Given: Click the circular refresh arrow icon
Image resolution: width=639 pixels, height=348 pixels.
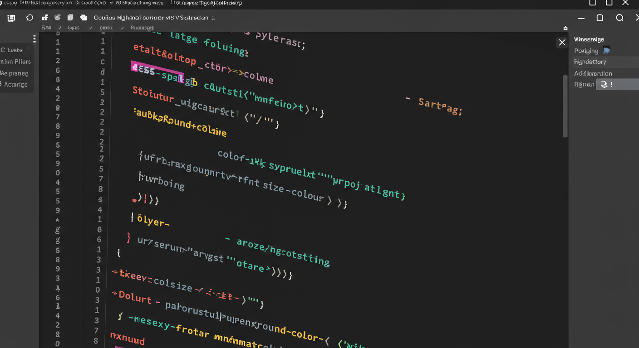Looking at the screenshot, I should point(29,18).
